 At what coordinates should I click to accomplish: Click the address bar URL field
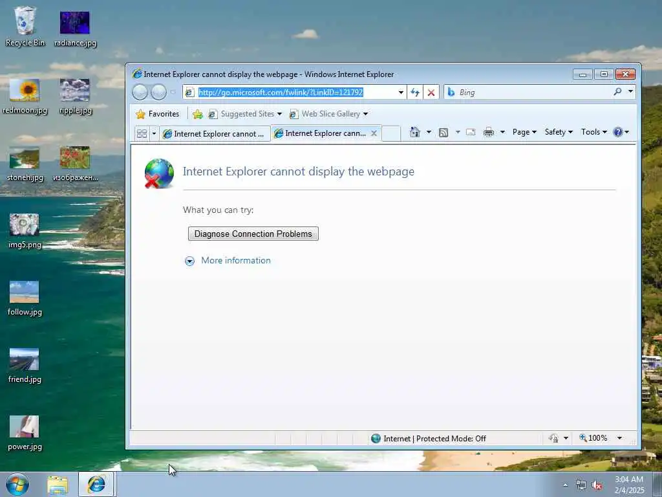(294, 92)
